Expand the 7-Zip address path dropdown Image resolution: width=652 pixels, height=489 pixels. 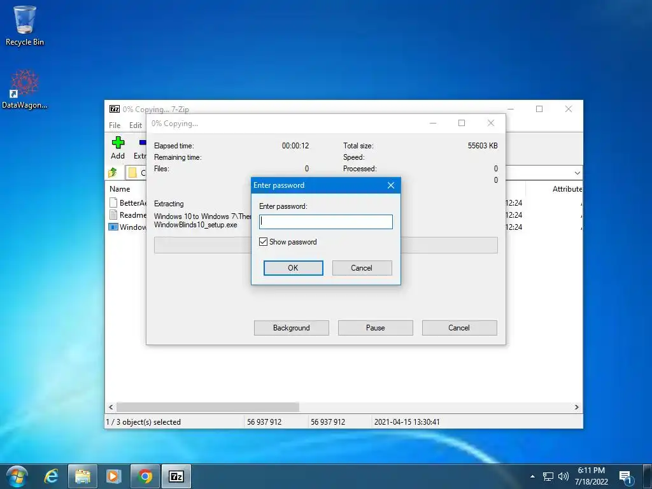577,173
